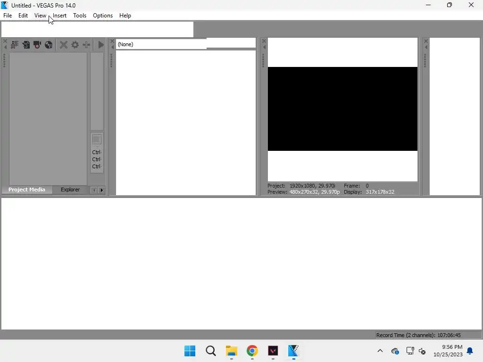Click the Project 1920x1080, 29.970i text
The image size is (483, 362).
pos(301,186)
